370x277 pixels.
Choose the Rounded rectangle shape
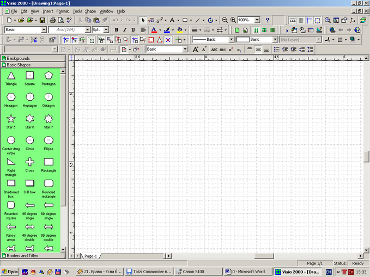[48, 183]
